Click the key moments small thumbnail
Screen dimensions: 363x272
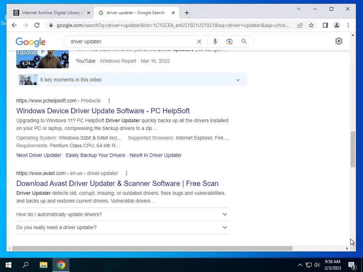28,80
